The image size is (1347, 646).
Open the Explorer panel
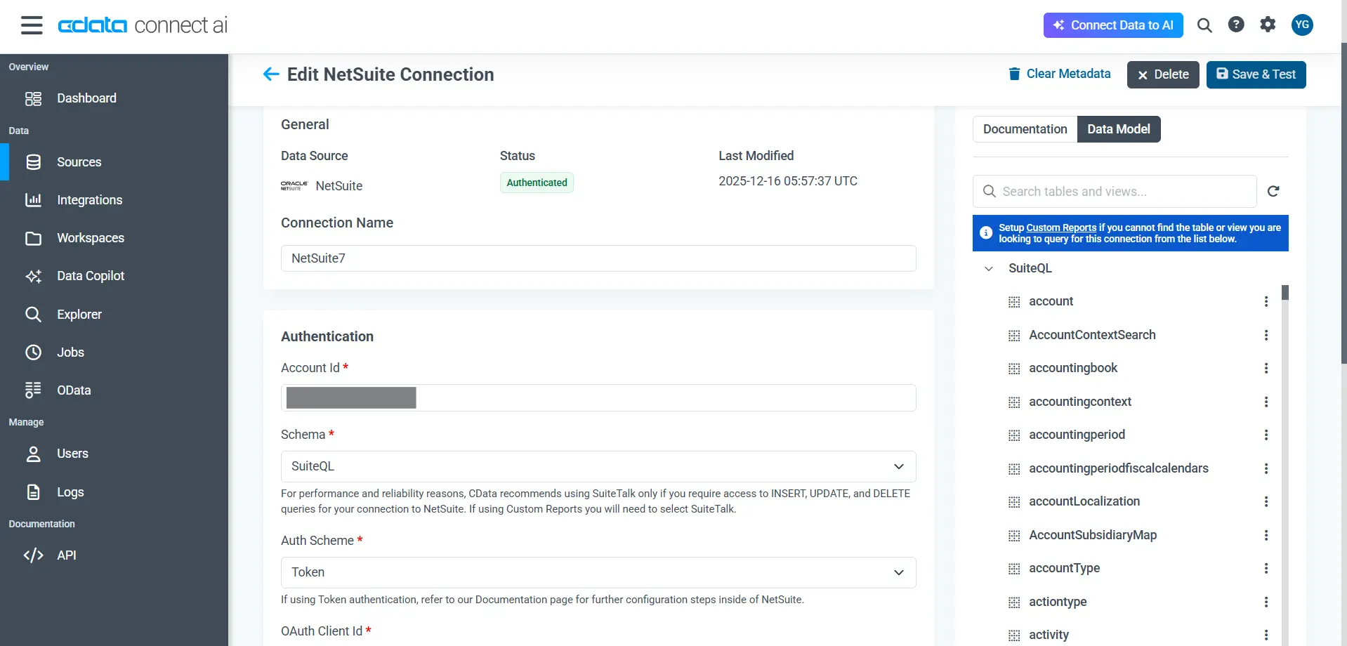pyautogui.click(x=79, y=314)
